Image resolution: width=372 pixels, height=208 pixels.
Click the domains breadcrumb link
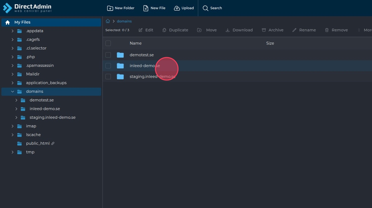click(124, 21)
